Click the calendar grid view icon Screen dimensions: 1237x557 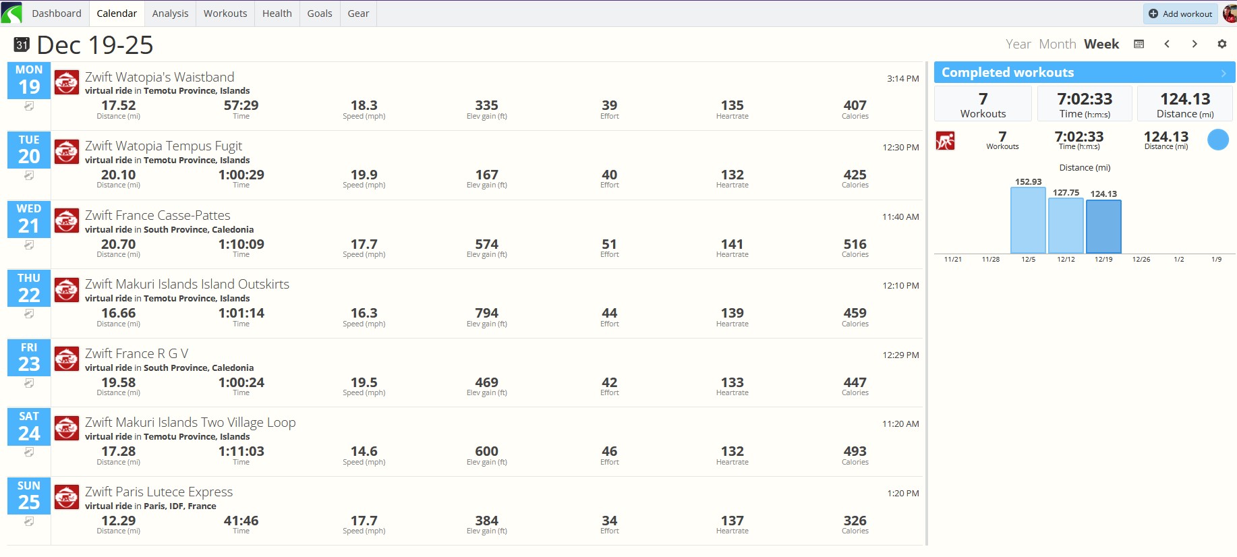1139,44
